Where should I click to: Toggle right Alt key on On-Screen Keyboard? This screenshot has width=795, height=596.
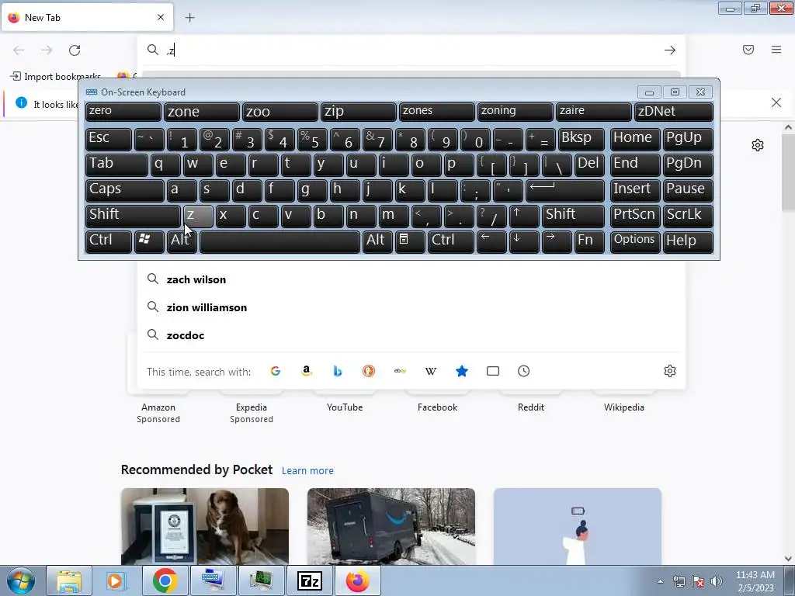377,241
